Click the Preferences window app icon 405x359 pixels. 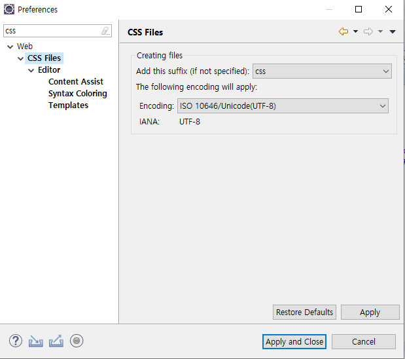tap(9, 9)
